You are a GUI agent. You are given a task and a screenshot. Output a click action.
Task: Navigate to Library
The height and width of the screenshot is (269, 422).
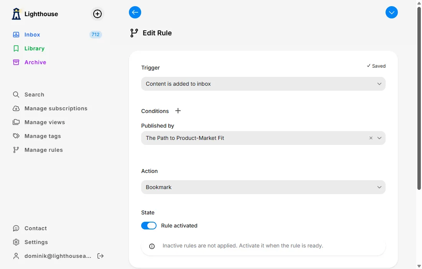(x=34, y=48)
